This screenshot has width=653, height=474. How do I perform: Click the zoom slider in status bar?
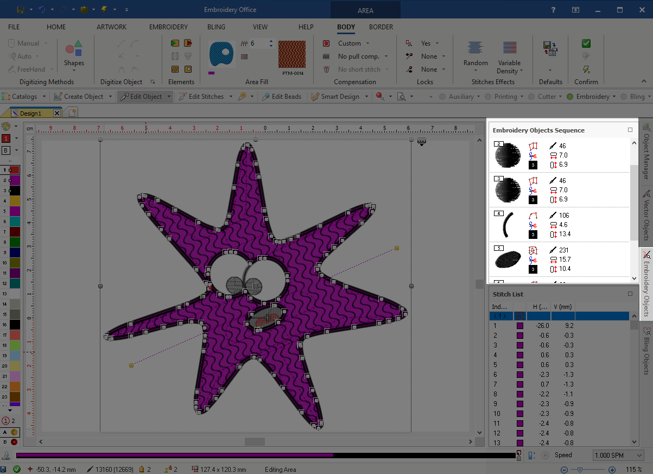click(580, 469)
